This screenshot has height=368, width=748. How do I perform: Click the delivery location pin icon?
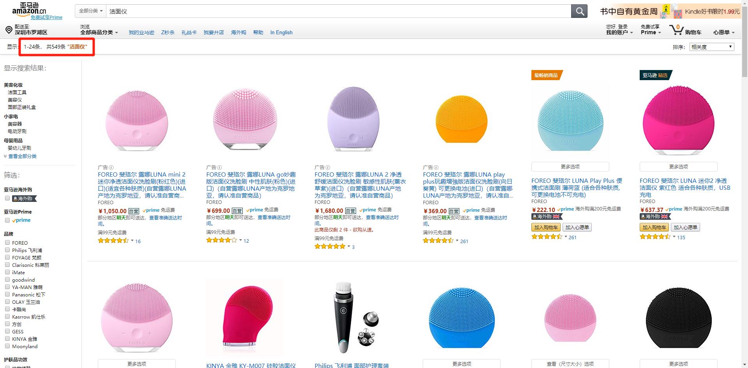pos(9,30)
